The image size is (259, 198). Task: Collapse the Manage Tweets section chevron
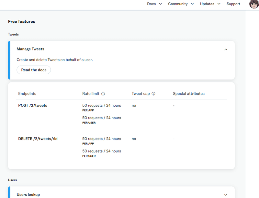click(x=226, y=49)
